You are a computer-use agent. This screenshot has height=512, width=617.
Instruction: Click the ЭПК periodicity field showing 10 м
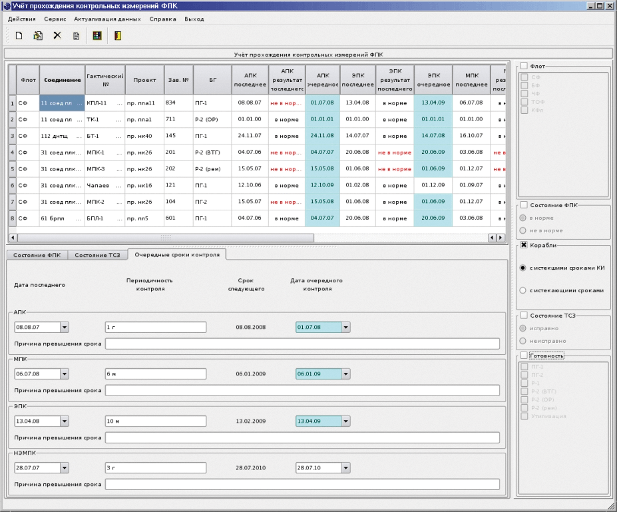pyautogui.click(x=156, y=421)
